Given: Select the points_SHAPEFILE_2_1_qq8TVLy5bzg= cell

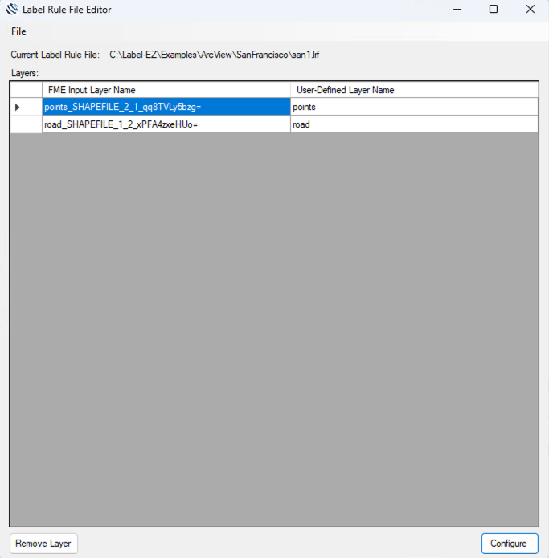Looking at the screenshot, I should click(x=166, y=107).
